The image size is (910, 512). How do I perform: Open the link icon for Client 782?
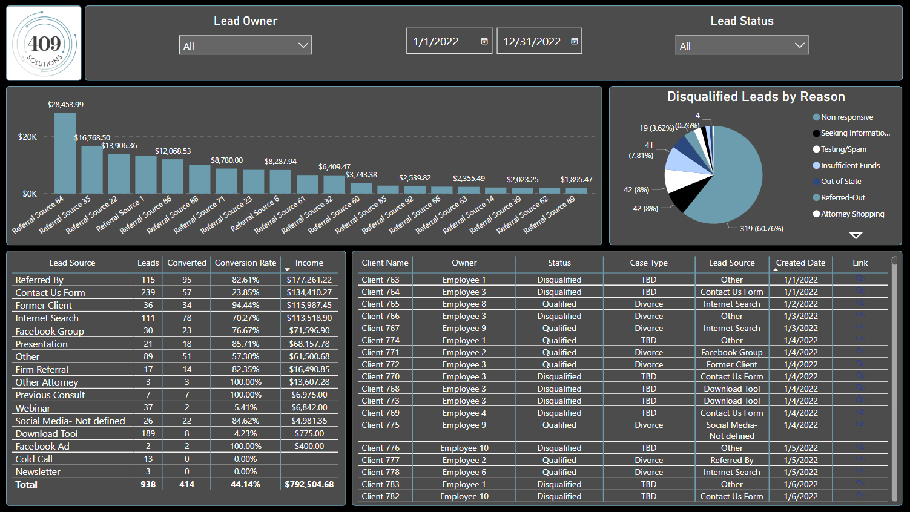coord(860,495)
